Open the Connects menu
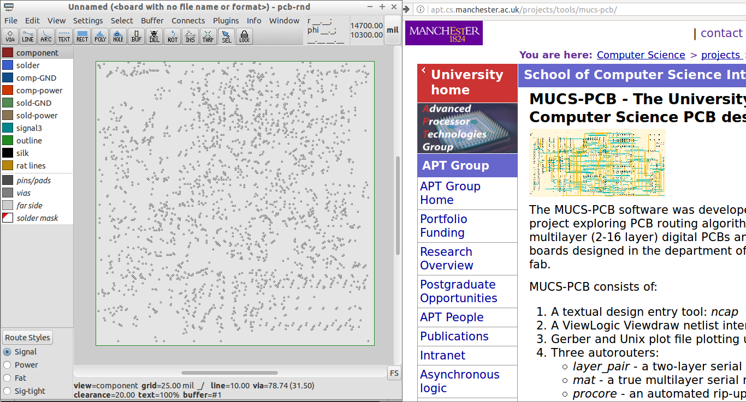The width and height of the screenshot is (746, 402). [x=188, y=21]
